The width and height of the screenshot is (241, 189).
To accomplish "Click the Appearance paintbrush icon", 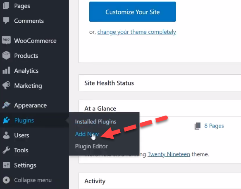I will pyautogui.click(x=6, y=105).
